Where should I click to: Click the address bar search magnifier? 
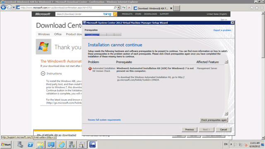tap(115, 7)
